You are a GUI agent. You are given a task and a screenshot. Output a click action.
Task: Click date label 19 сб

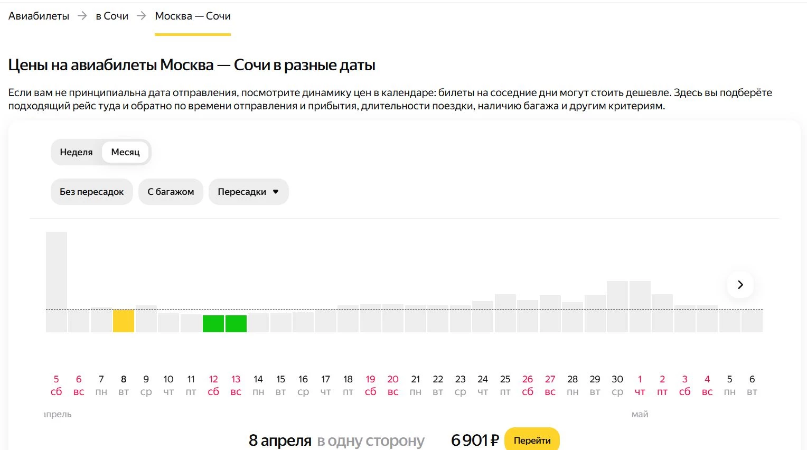click(x=371, y=386)
